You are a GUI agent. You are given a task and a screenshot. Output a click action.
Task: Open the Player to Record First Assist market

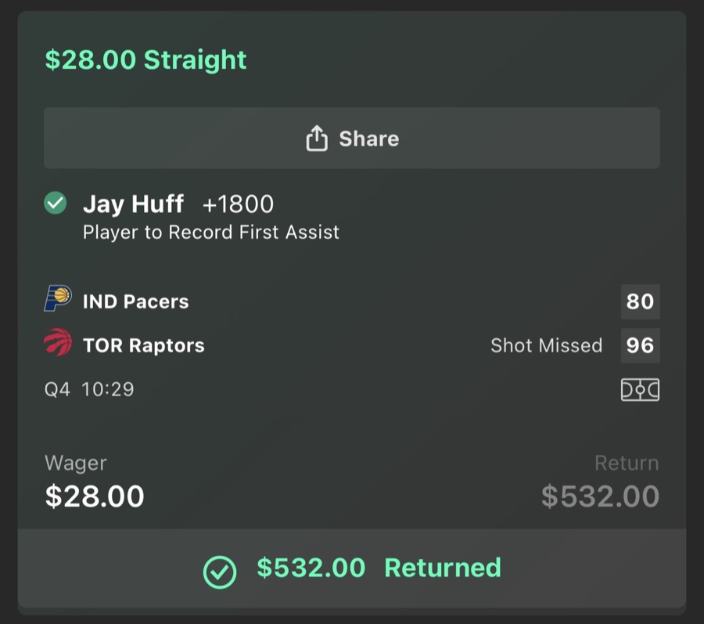(x=211, y=232)
